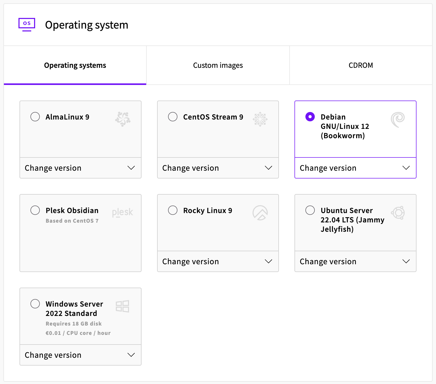Open Change version dropdown for CentOS Stream

pyautogui.click(x=218, y=168)
